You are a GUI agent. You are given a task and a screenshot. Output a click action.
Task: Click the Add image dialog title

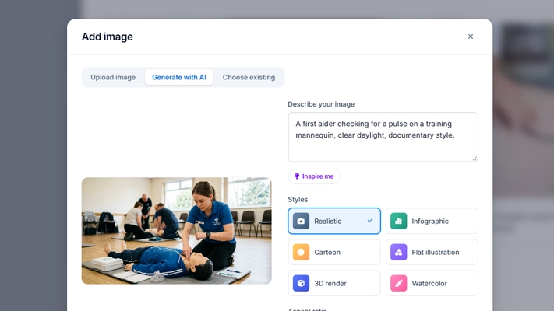tap(108, 37)
